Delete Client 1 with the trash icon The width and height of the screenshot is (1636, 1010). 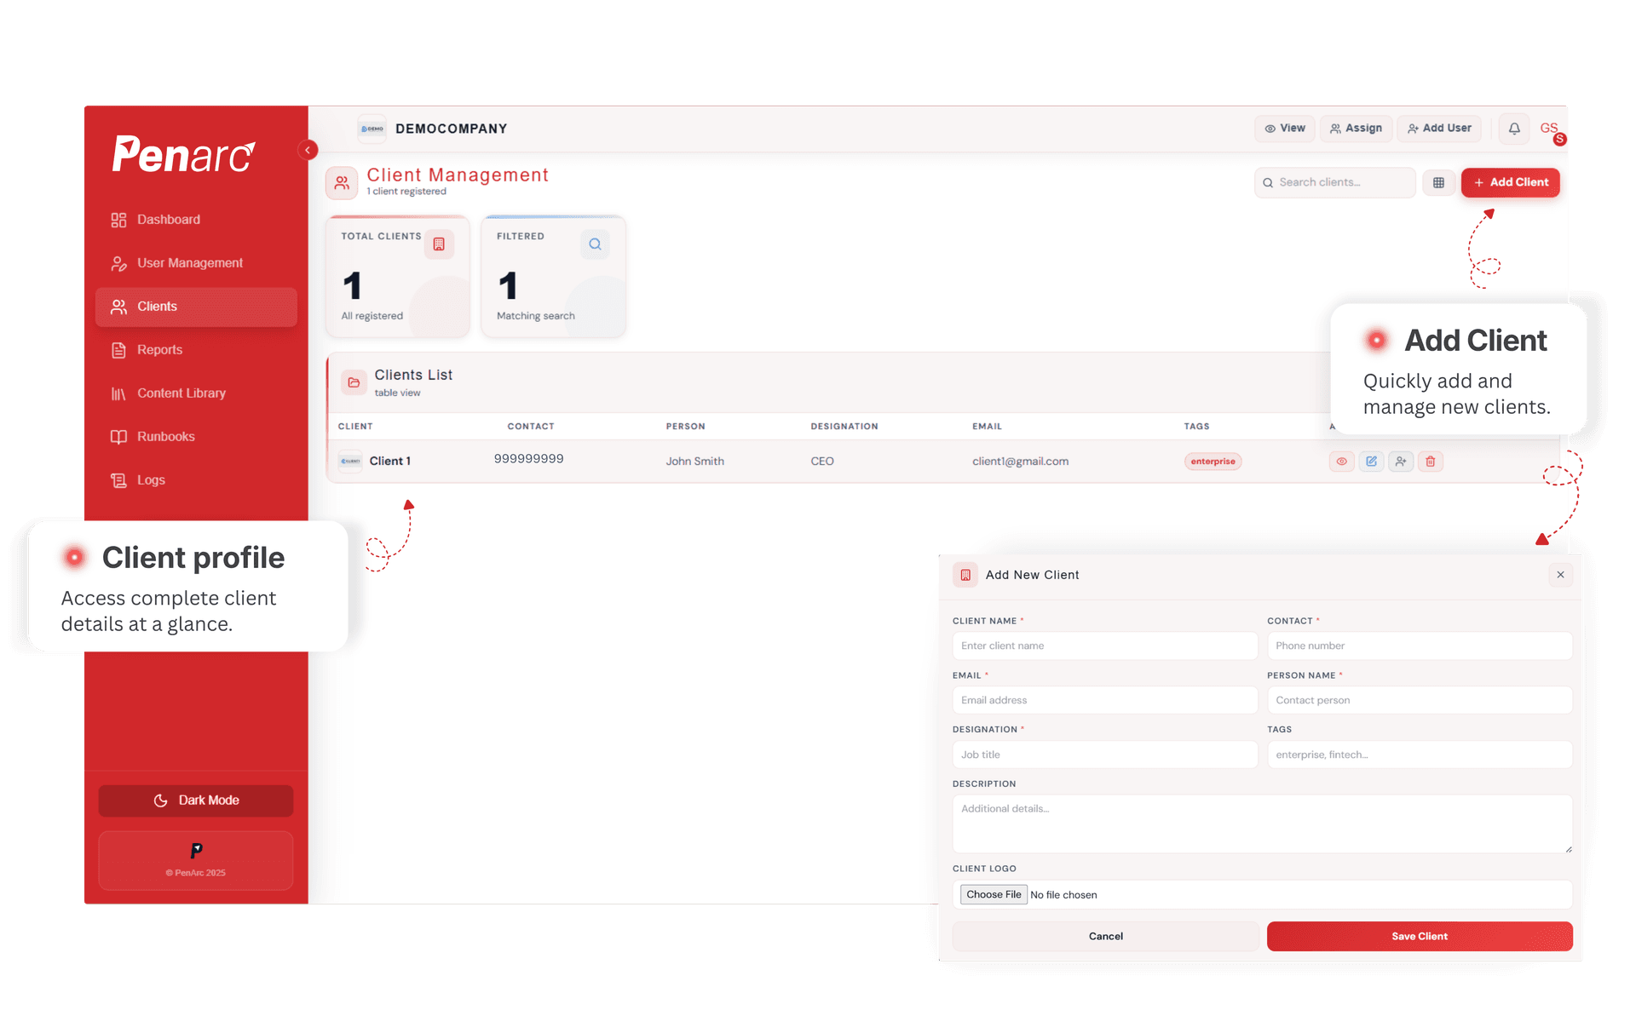coord(1431,462)
